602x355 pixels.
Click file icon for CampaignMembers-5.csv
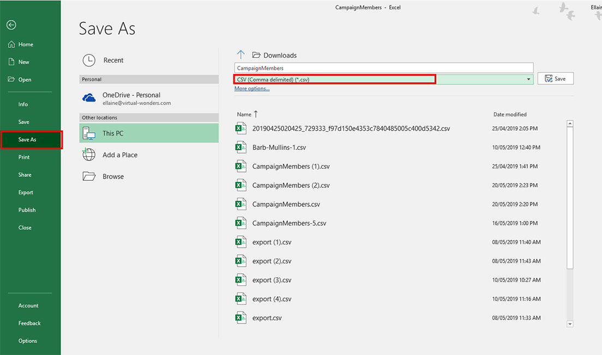pos(240,223)
